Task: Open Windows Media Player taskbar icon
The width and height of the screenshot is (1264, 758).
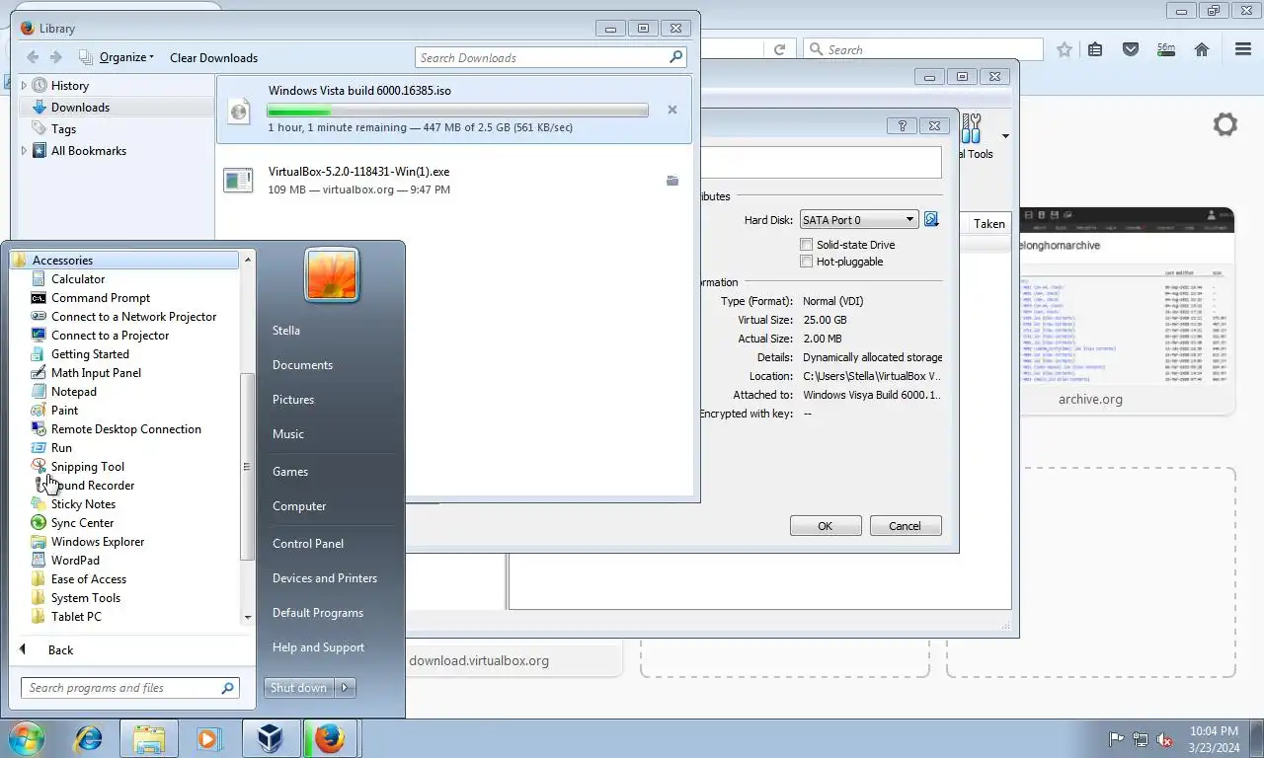Action: tap(207, 738)
